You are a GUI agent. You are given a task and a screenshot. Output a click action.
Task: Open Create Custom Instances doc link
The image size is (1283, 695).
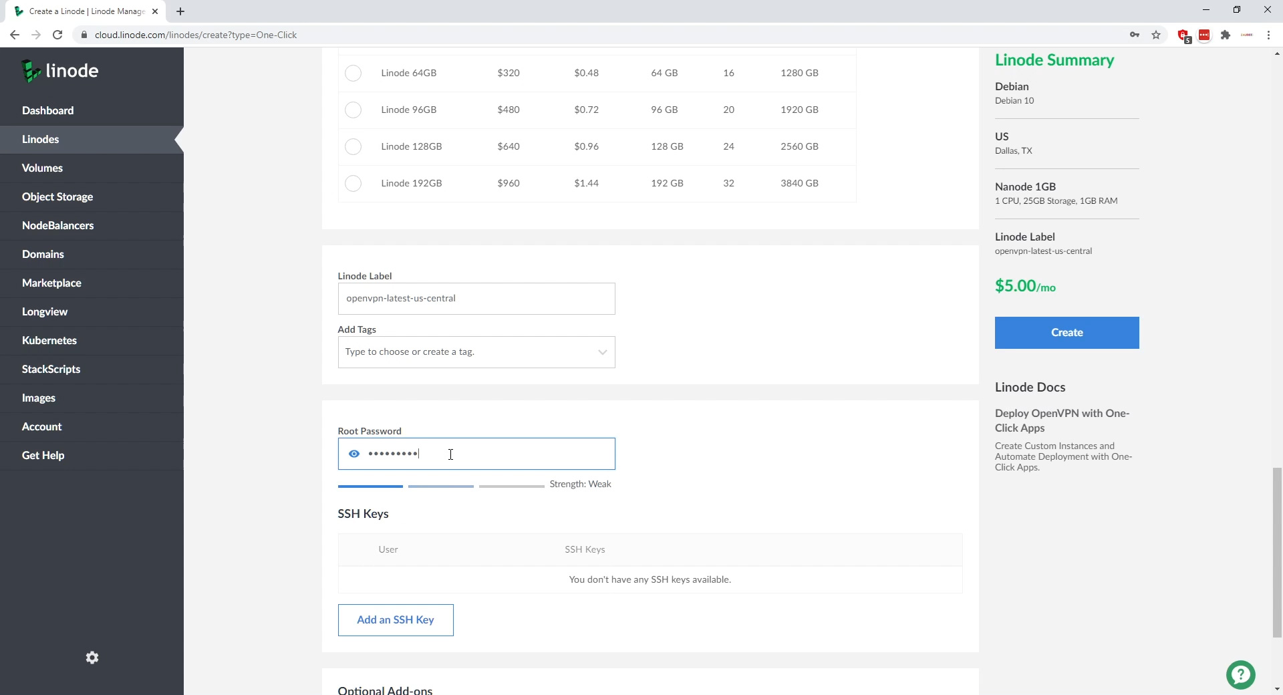coord(1063,456)
